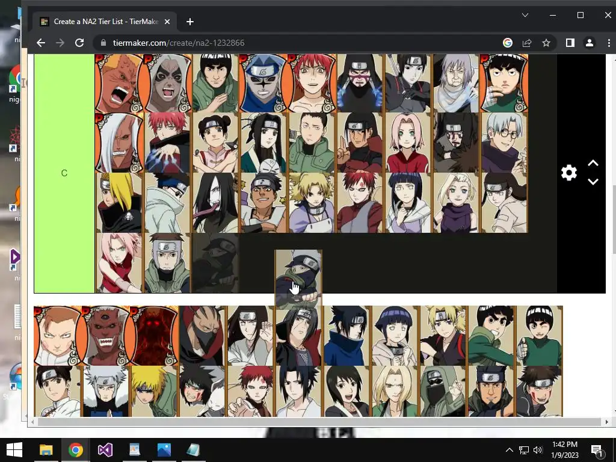Select Asuma with beard card
616x462 pixels.
[x=491, y=391]
